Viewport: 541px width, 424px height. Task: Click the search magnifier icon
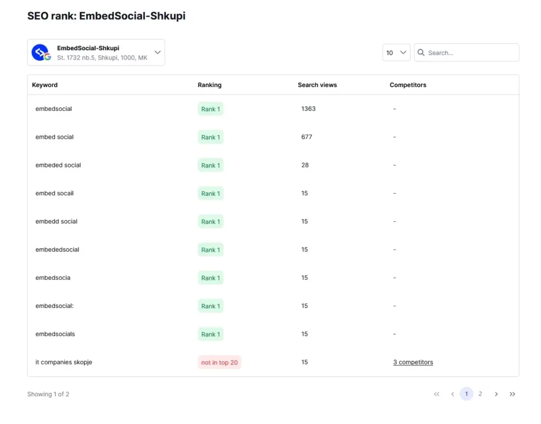click(x=421, y=53)
